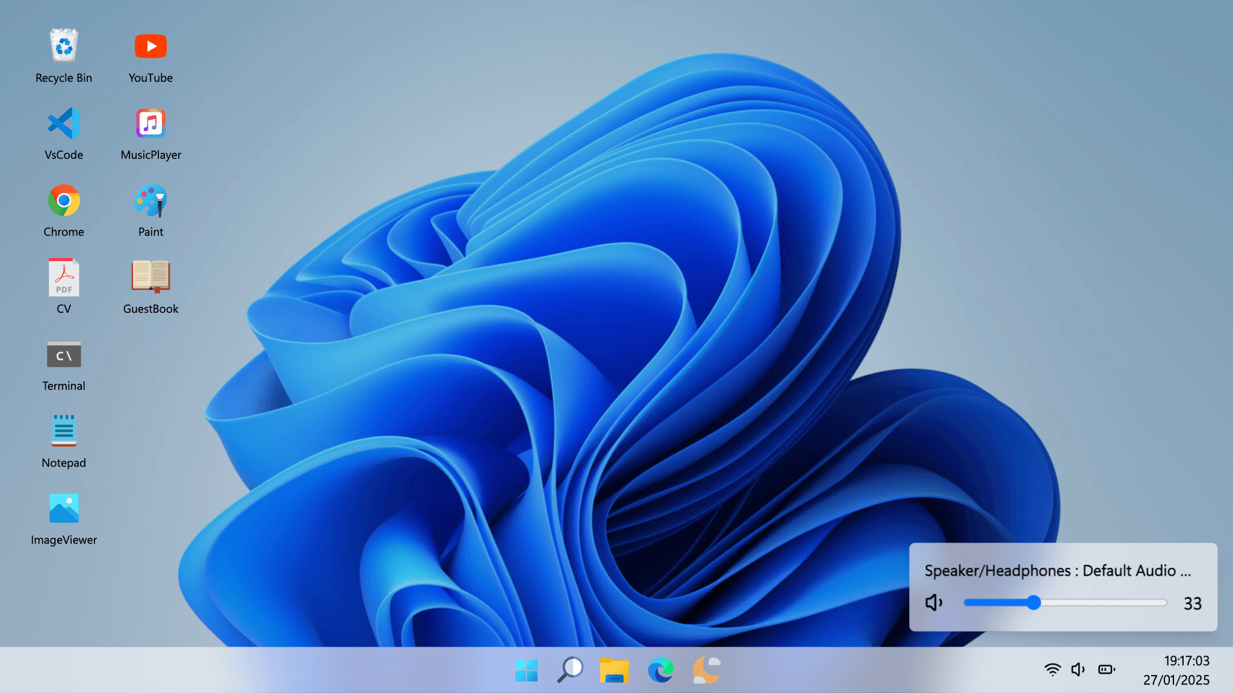Open the CV PDF file
1233x693 pixels.
click(63, 277)
